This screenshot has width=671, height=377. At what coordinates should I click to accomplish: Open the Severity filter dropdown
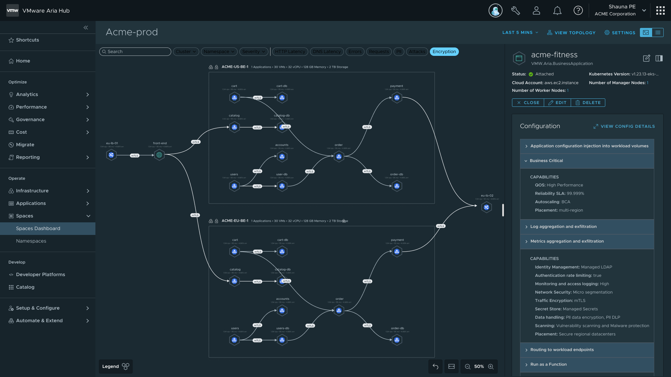point(254,52)
